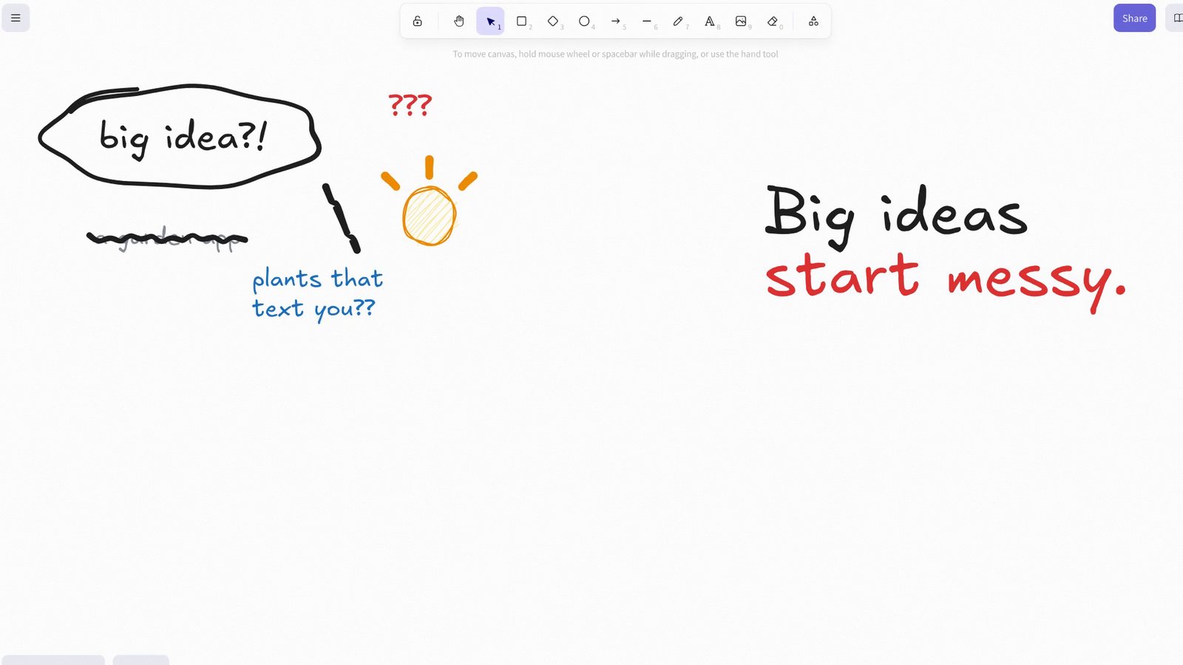Select the Draw pencil tool
Viewport: 1183px width, 665px height.
coord(678,21)
